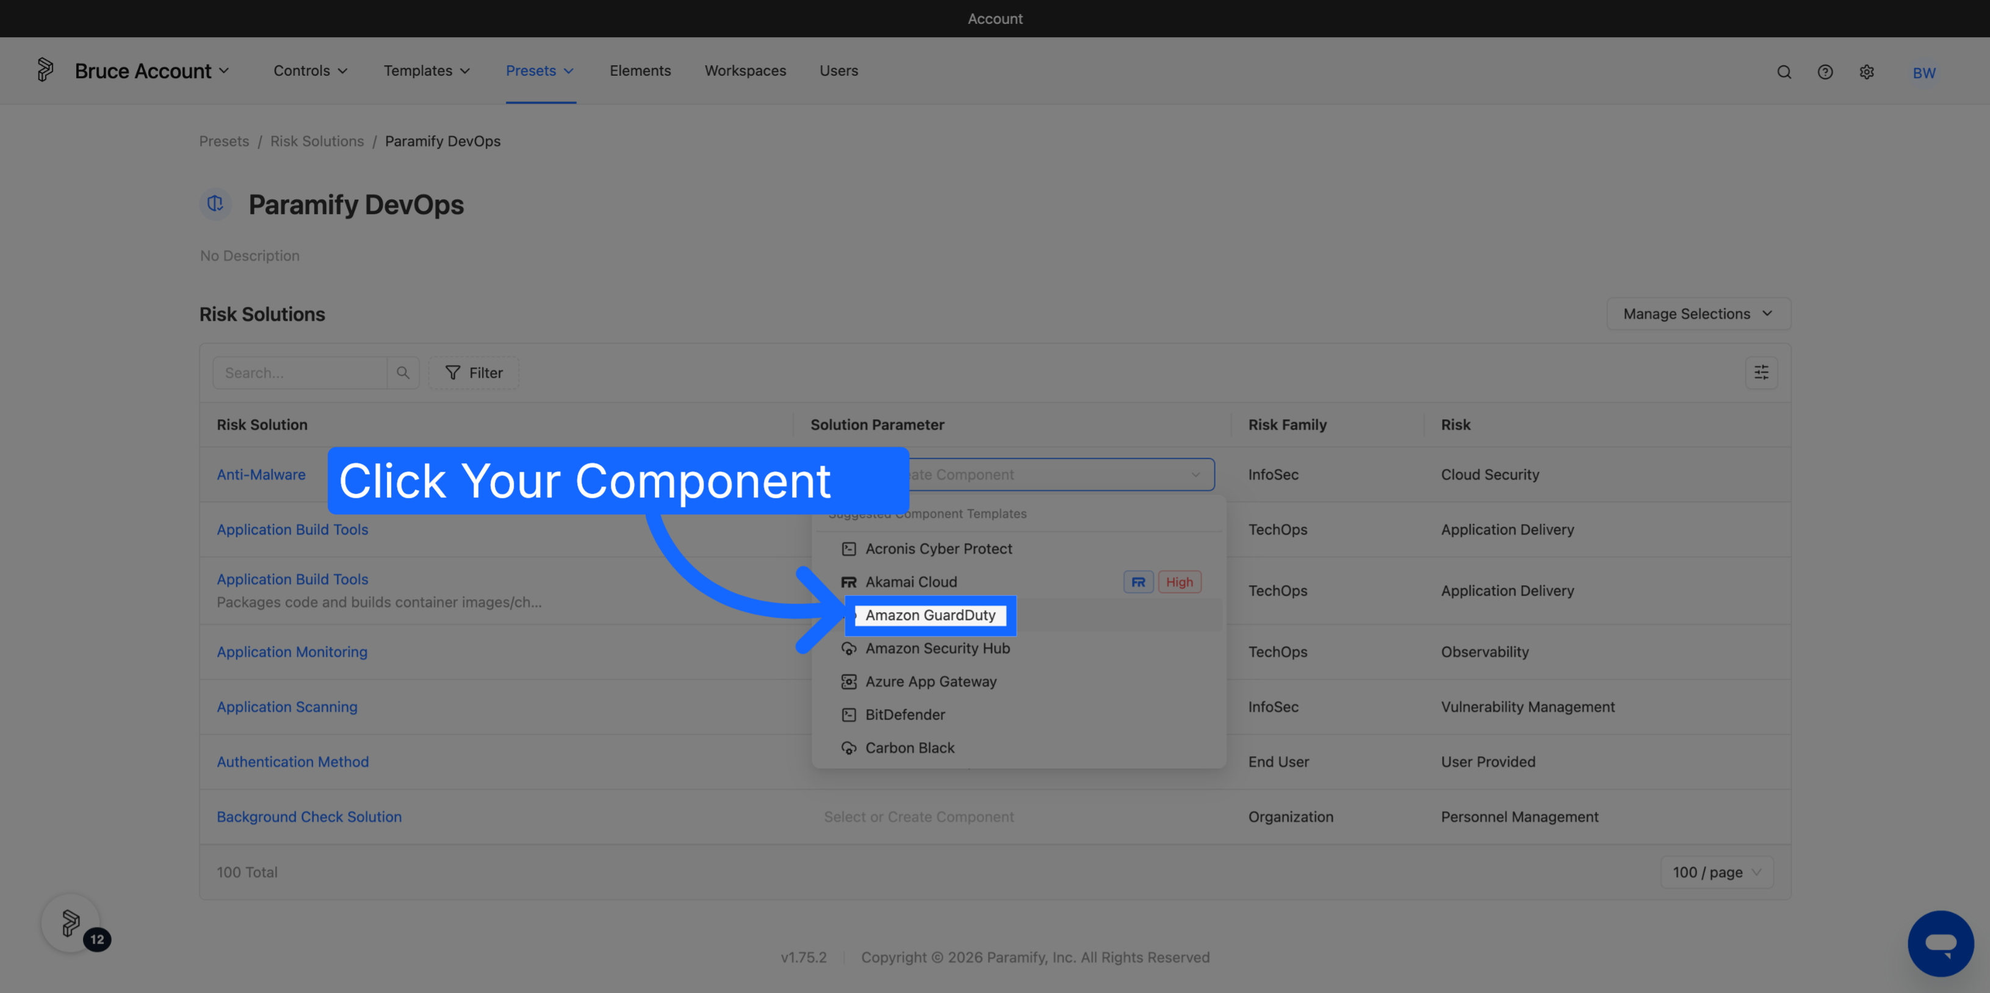Open the Paramify guide widget with badge 12
Screen dimensions: 1990x993
pyautogui.click(x=71, y=923)
